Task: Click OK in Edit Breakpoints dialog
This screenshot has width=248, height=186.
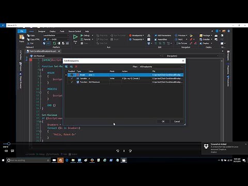Action: pos(163,121)
